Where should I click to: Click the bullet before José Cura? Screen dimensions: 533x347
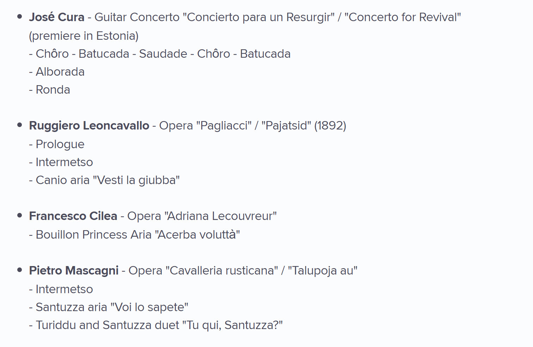coord(20,16)
